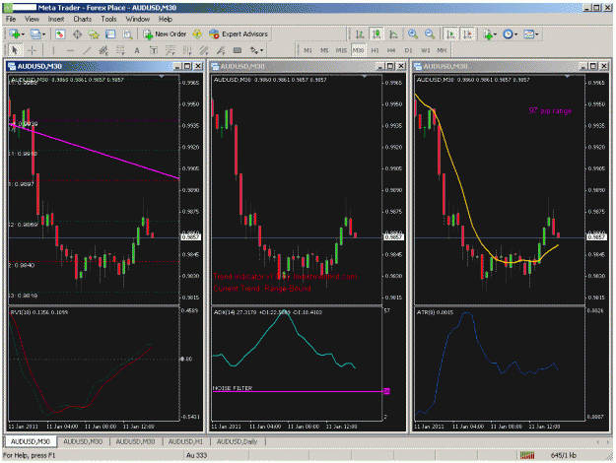The width and height of the screenshot is (616, 463).
Task: Select the equidistant channel tool
Action: pyautogui.click(x=103, y=50)
